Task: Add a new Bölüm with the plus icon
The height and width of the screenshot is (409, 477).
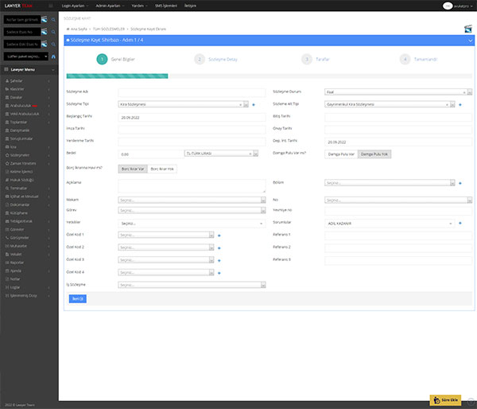Action: pyautogui.click(x=460, y=183)
